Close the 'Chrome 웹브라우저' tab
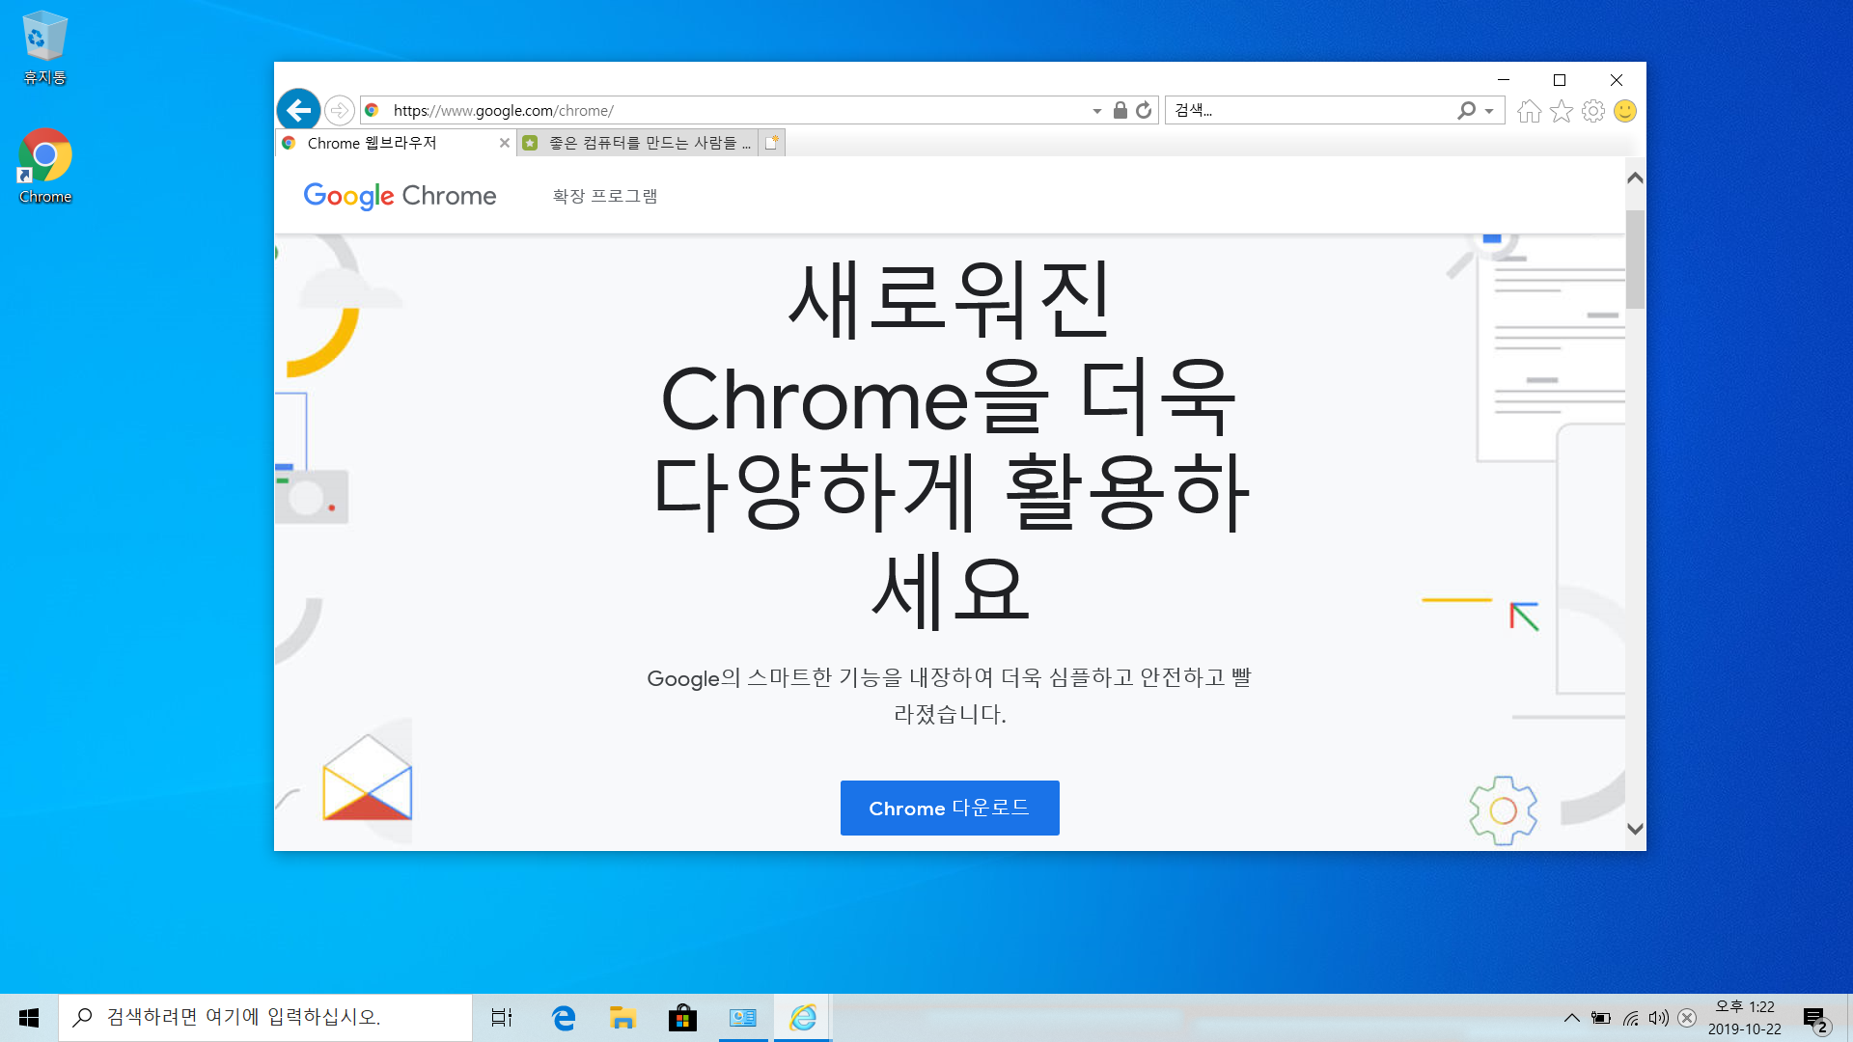The height and width of the screenshot is (1042, 1853). coord(504,143)
